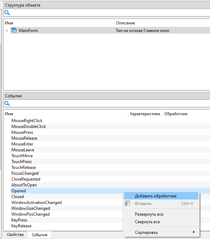210x239 pixels.
Task: Select the CloseRequested event row
Action: pos(26,179)
